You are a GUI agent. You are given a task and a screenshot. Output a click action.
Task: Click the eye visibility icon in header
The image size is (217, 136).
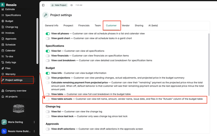[x=72, y=5]
